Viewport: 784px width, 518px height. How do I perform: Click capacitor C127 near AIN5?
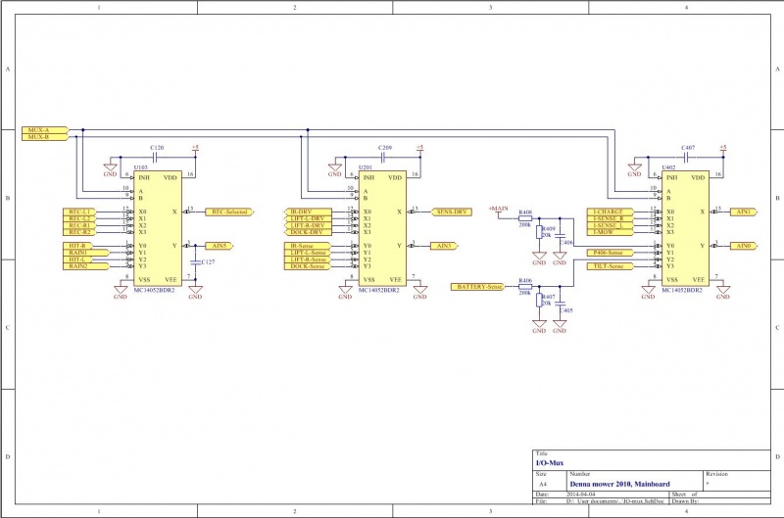coord(195,262)
